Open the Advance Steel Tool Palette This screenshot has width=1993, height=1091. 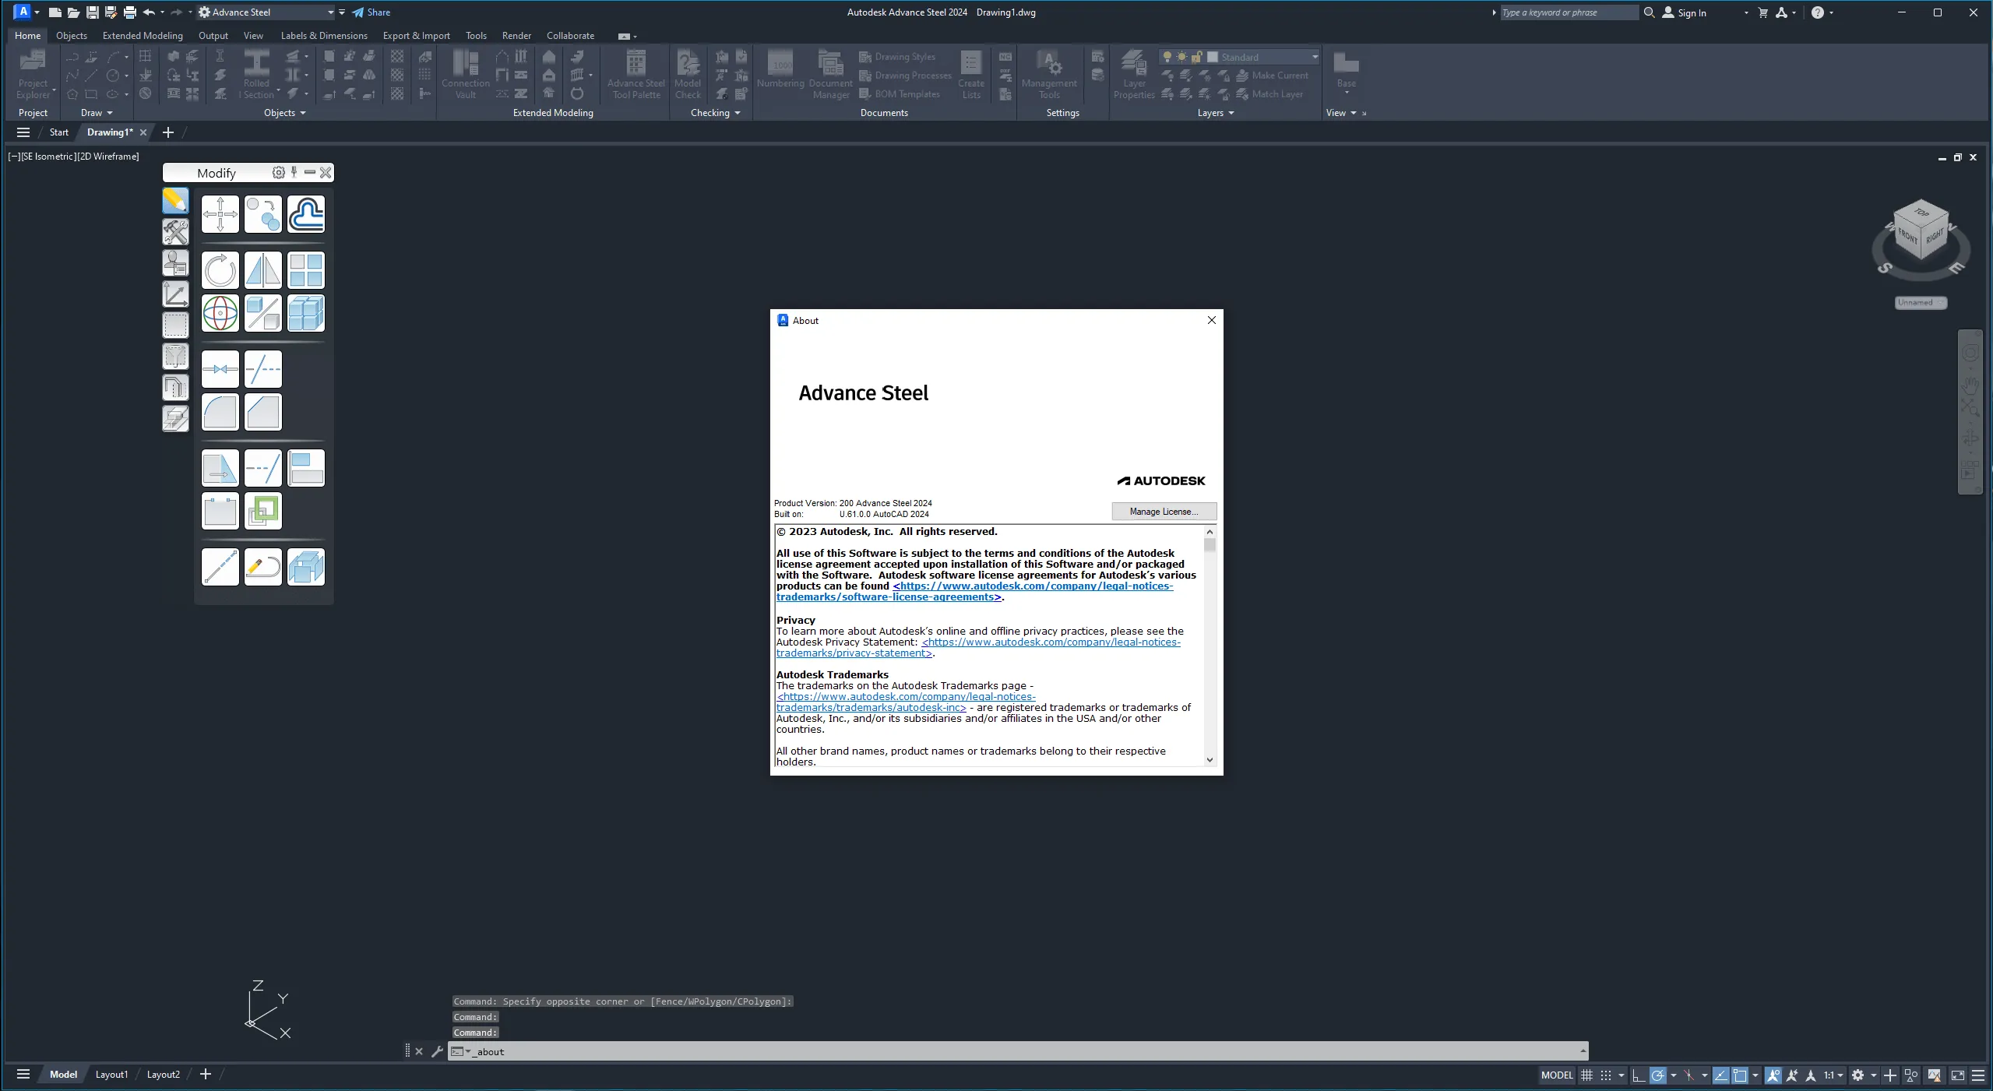click(x=635, y=74)
